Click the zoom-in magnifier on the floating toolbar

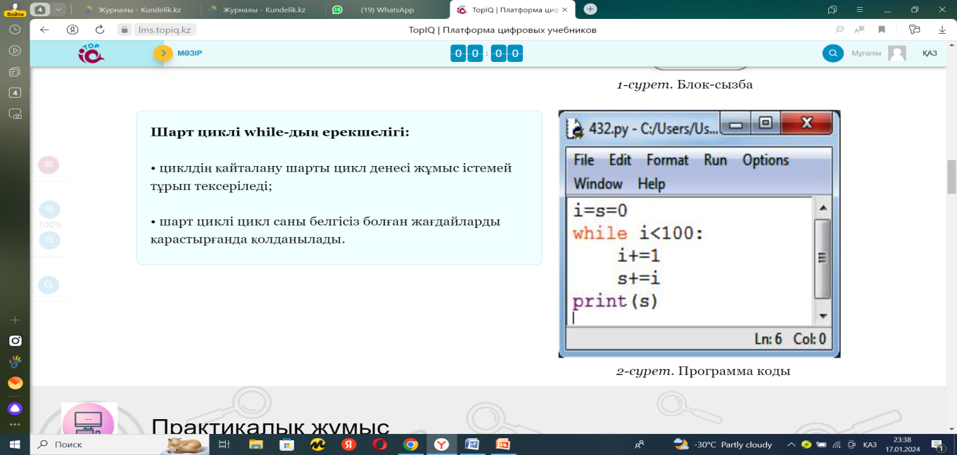coord(49,210)
